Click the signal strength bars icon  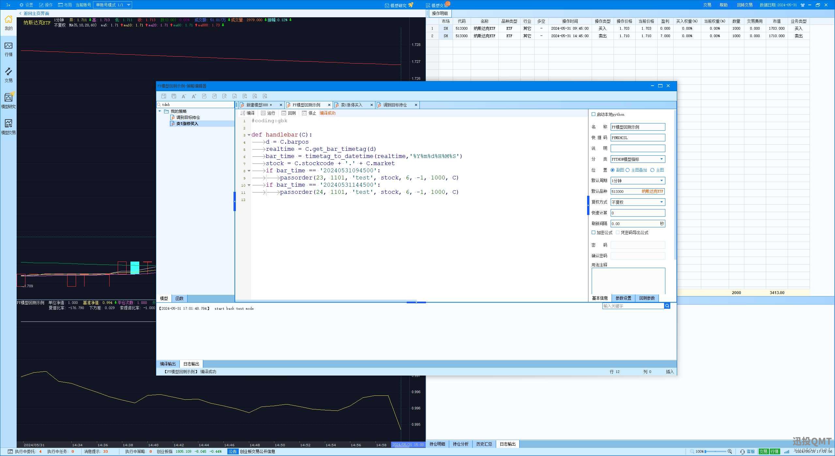(786, 451)
